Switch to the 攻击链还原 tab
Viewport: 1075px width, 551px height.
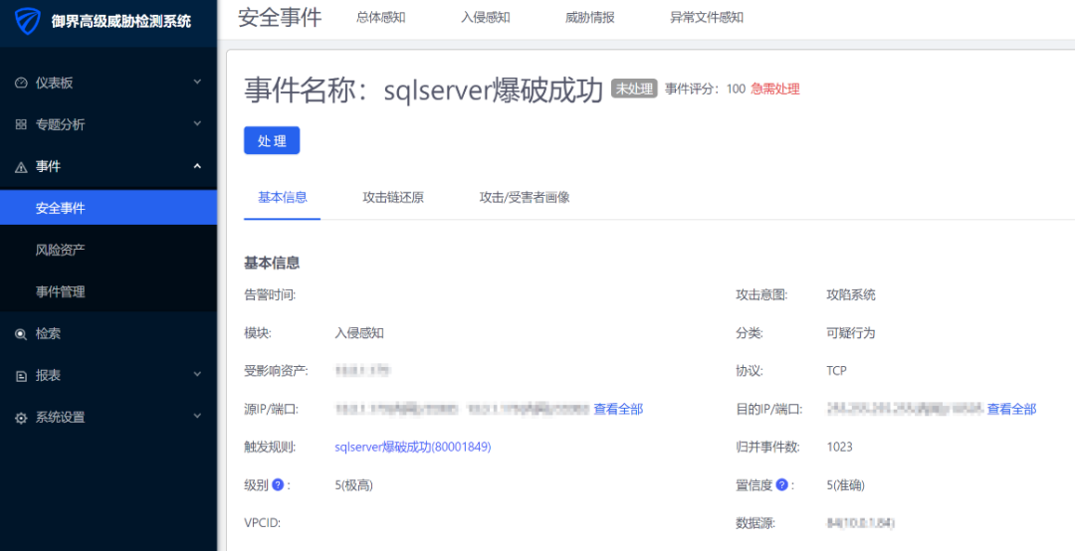pos(393,197)
